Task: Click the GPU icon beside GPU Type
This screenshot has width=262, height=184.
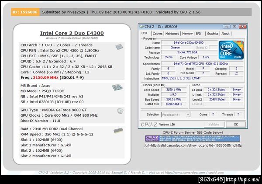Action: (120, 111)
